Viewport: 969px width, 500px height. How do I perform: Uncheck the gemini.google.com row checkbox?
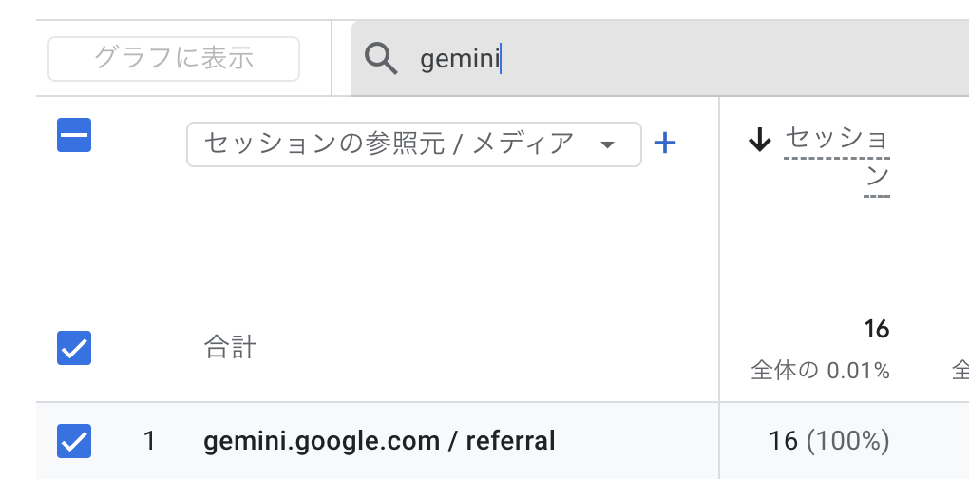74,441
